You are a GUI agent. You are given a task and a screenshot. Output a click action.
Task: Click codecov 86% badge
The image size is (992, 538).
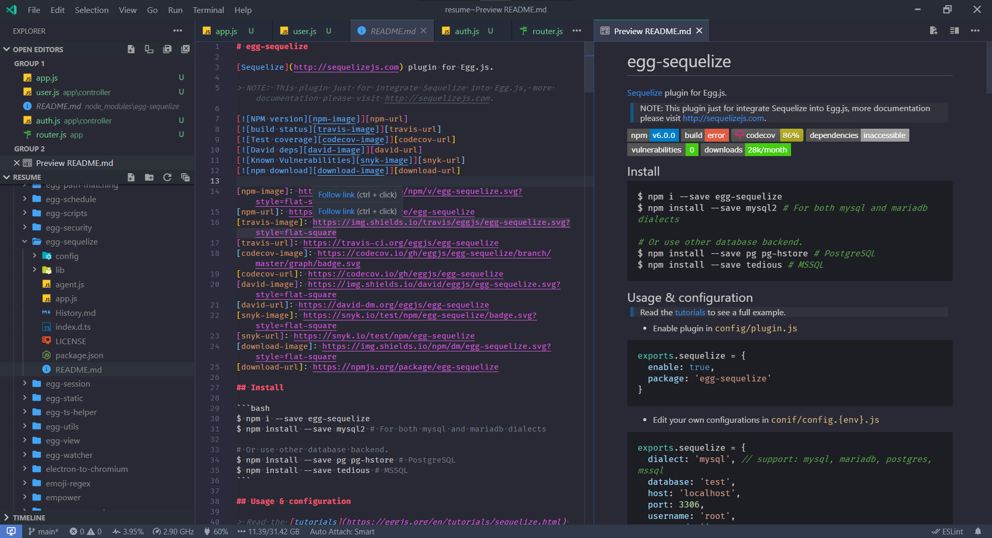(767, 135)
